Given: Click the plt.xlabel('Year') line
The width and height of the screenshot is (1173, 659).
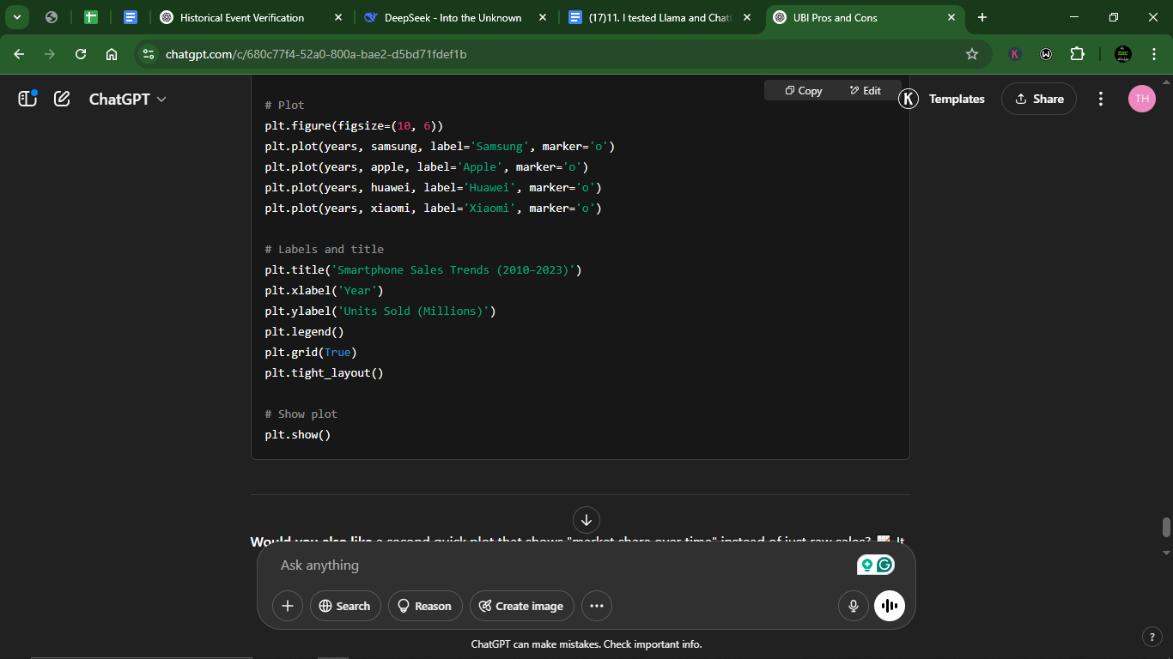Looking at the screenshot, I should click(325, 290).
